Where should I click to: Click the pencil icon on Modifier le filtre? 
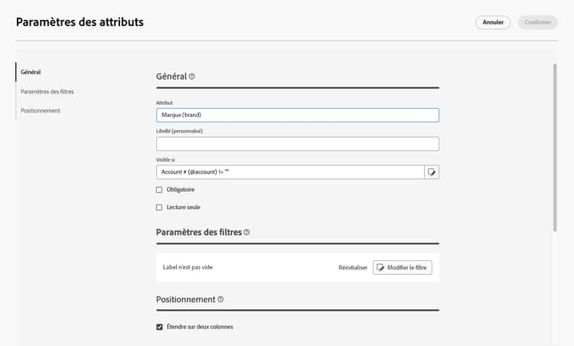[x=381, y=267]
